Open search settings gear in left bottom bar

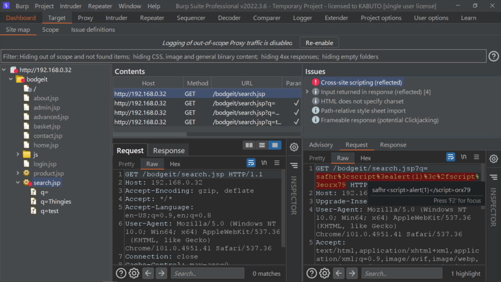click(134, 273)
